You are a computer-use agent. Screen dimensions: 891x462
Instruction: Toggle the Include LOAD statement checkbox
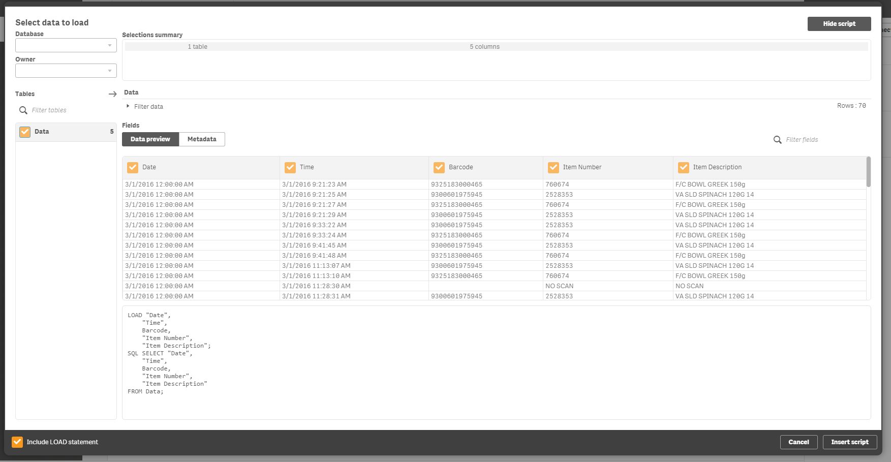click(x=17, y=442)
